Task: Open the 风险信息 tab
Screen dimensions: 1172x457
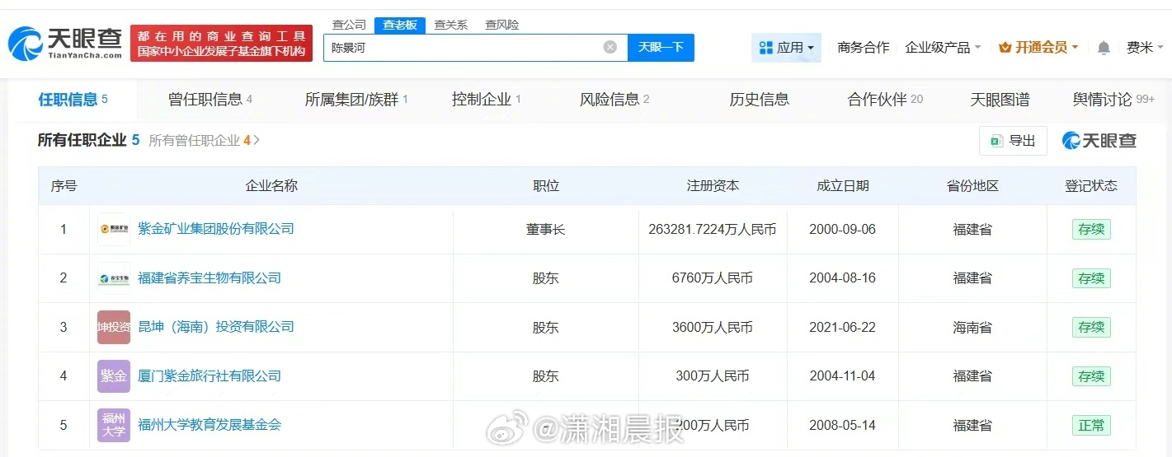Action: tap(614, 100)
